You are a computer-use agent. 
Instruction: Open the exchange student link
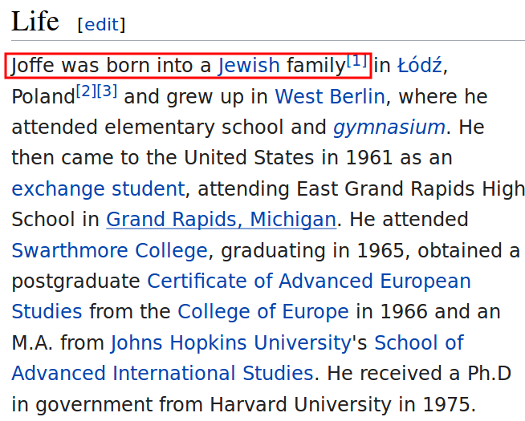[98, 189]
